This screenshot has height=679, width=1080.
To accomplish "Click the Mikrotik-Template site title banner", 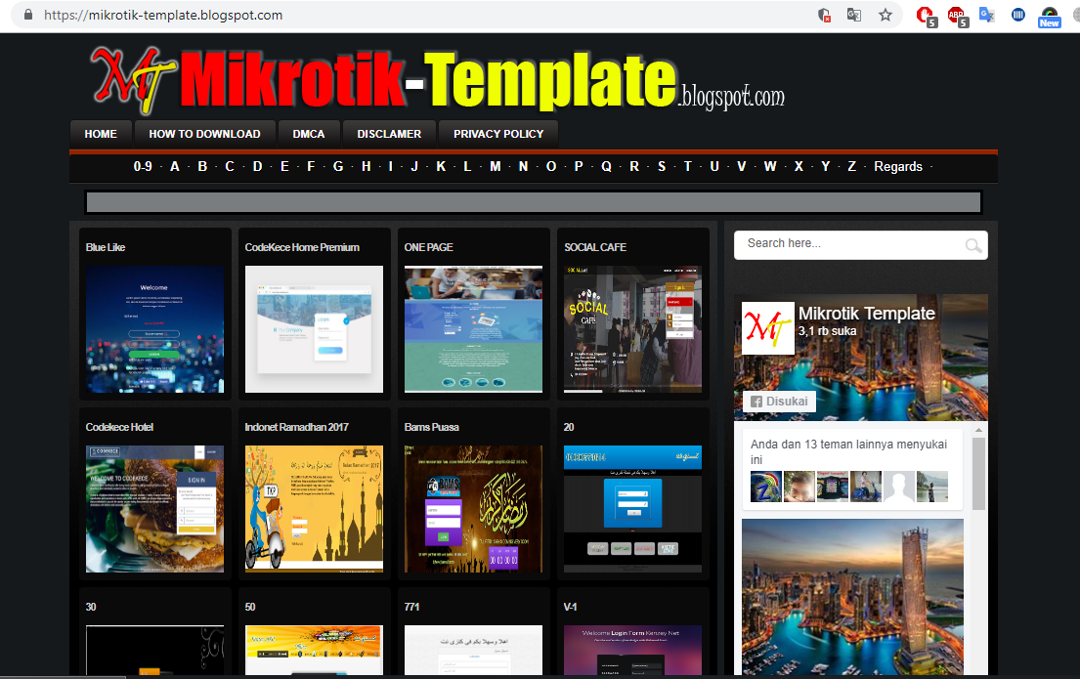I will point(437,79).
